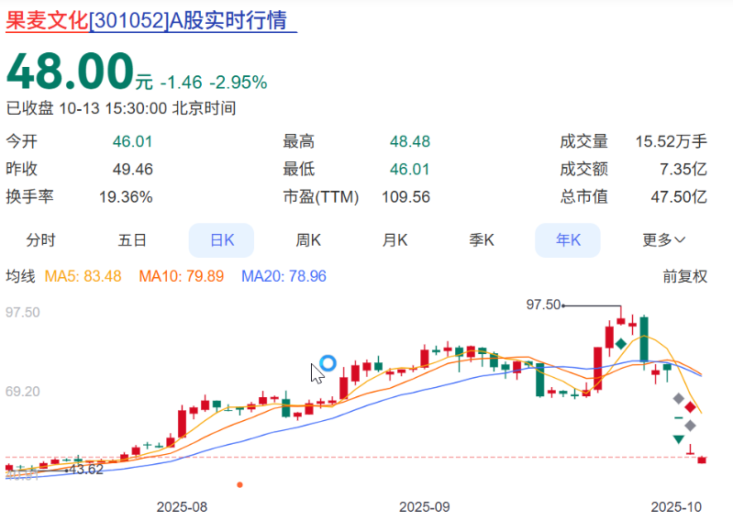Click the green downward triangle marker
The height and width of the screenshot is (521, 733).
tap(678, 439)
